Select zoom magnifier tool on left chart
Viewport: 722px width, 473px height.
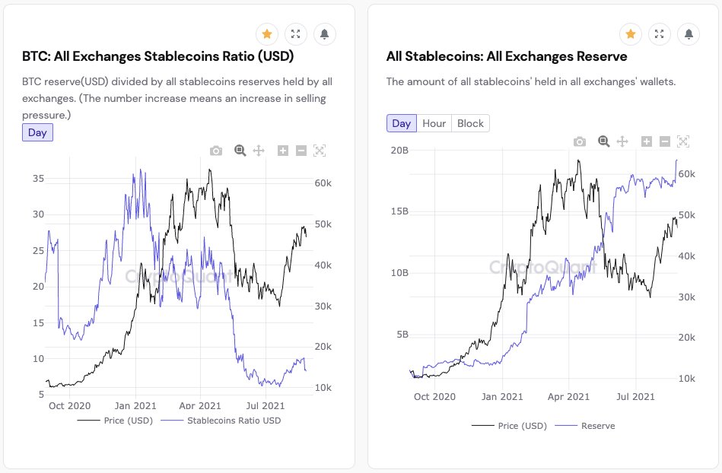(x=240, y=151)
